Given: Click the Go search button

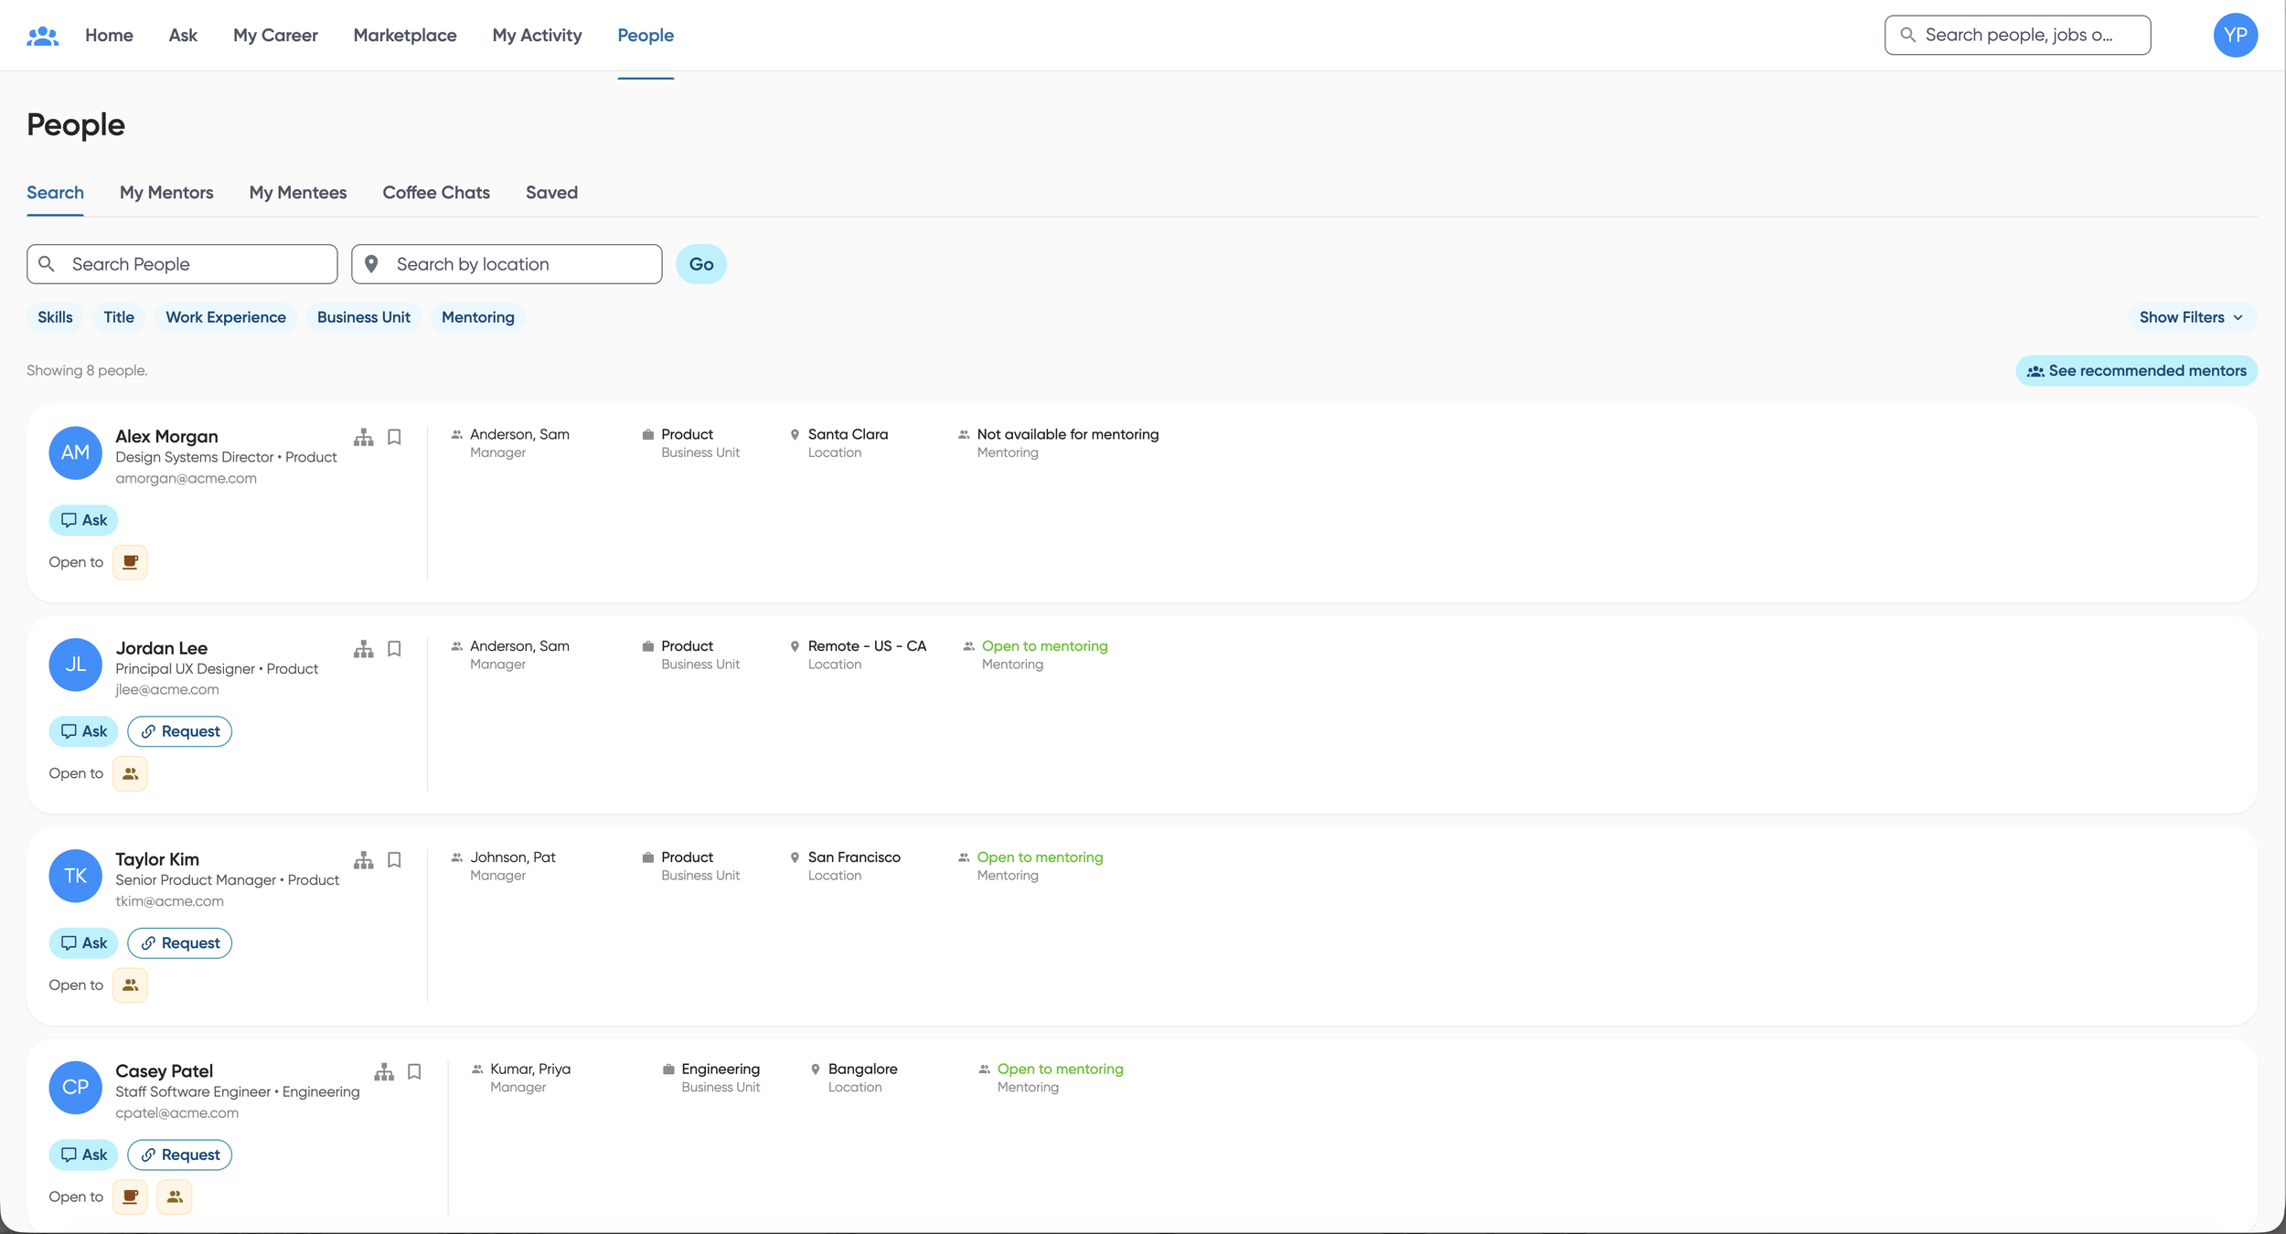Looking at the screenshot, I should [700, 264].
